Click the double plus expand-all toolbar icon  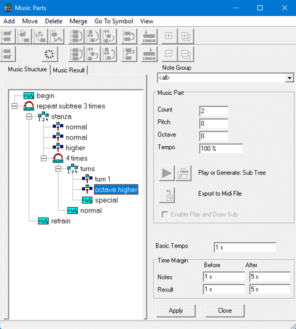pyautogui.click(x=186, y=36)
